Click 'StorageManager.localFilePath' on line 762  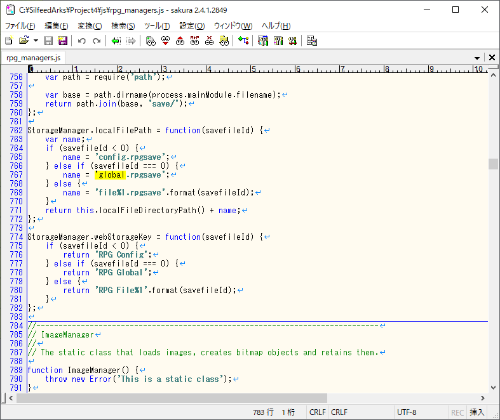(x=90, y=130)
